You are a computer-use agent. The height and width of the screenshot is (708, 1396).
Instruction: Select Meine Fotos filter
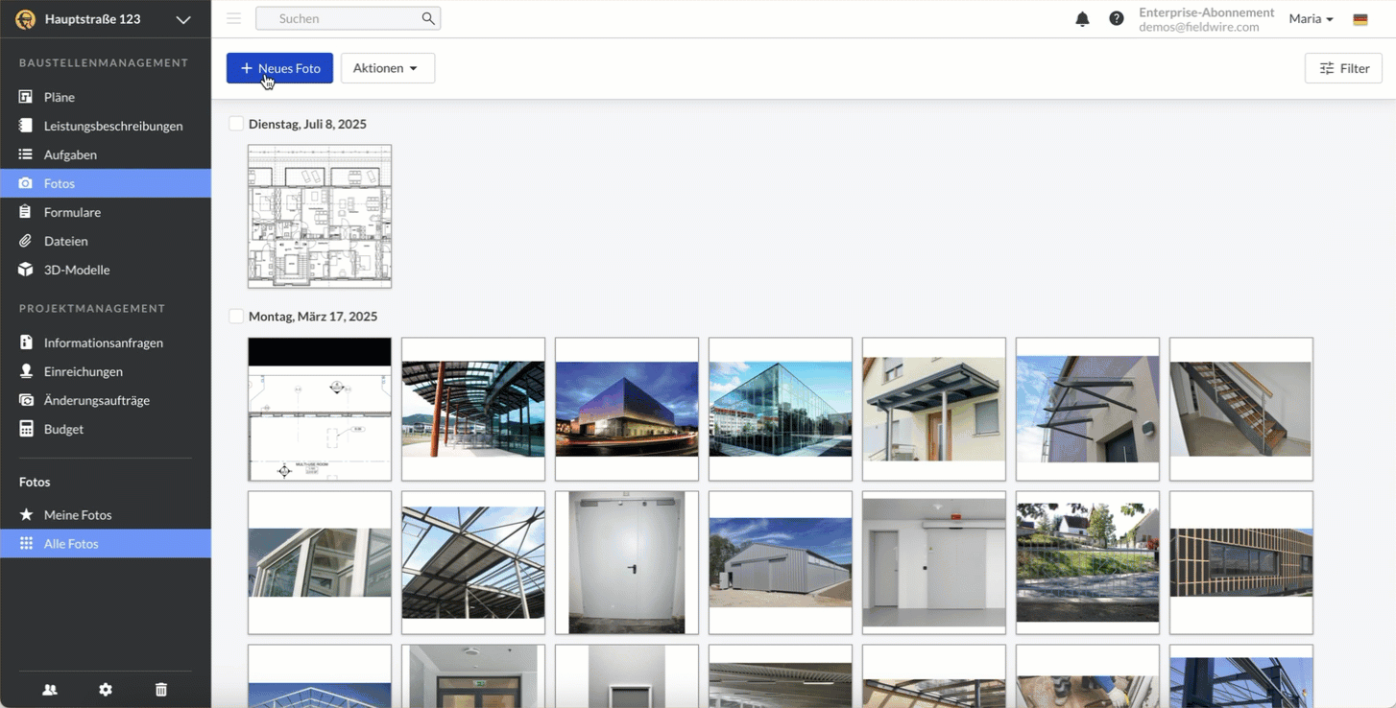(x=78, y=515)
